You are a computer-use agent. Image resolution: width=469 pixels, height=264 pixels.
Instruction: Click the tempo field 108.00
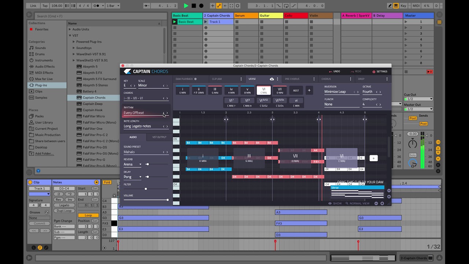(56, 6)
